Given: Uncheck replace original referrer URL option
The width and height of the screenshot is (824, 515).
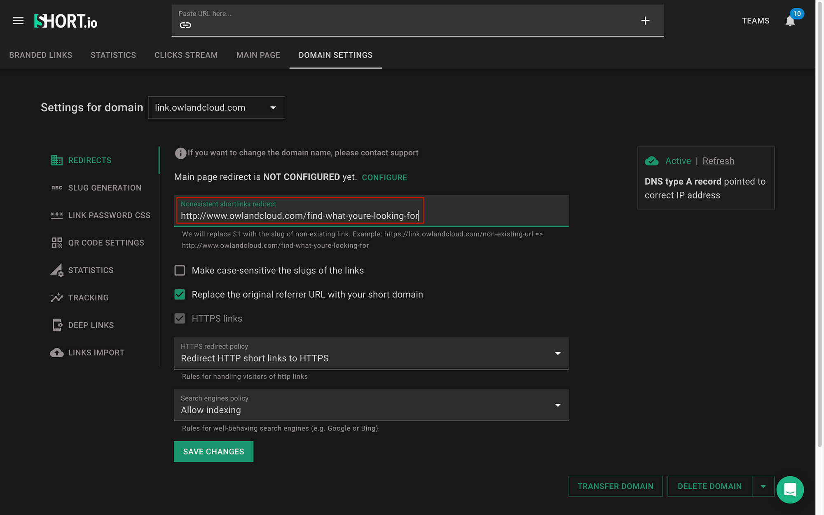Looking at the screenshot, I should [180, 295].
